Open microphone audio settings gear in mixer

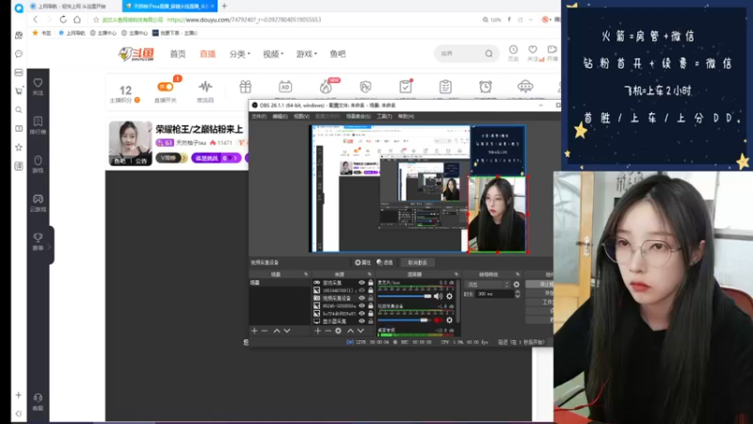[450, 296]
